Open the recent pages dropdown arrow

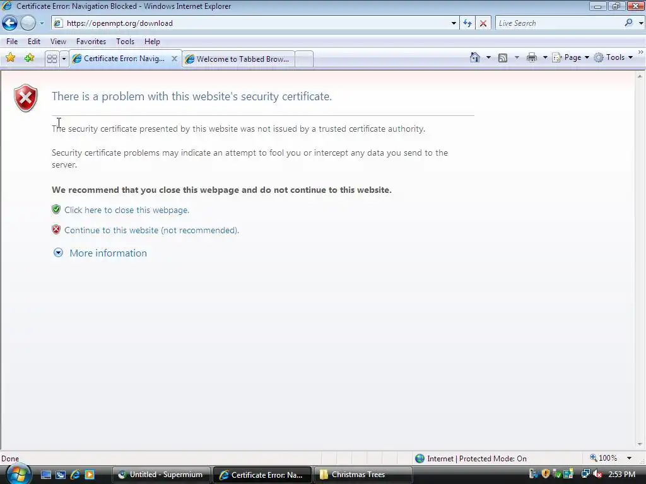(x=42, y=23)
